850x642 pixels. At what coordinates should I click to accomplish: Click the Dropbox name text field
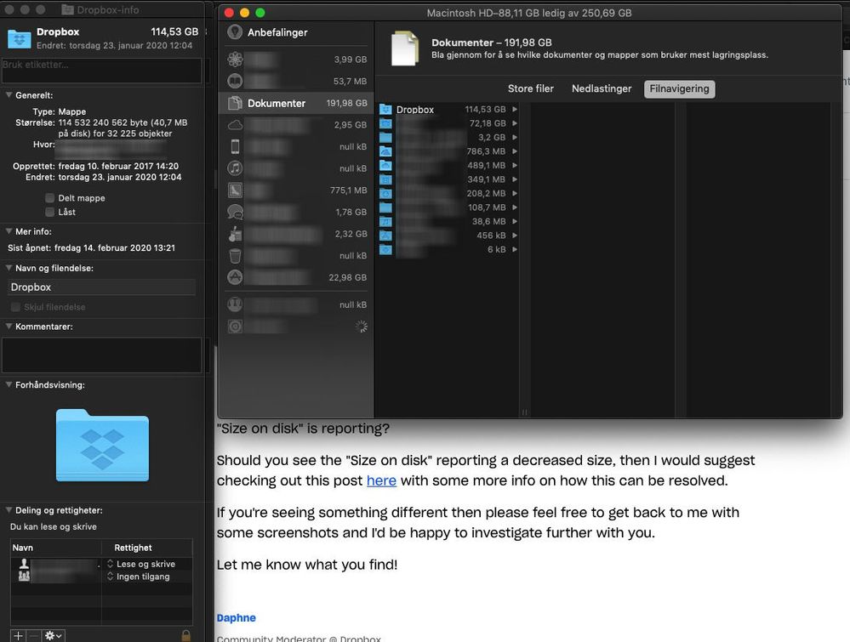pyautogui.click(x=101, y=287)
